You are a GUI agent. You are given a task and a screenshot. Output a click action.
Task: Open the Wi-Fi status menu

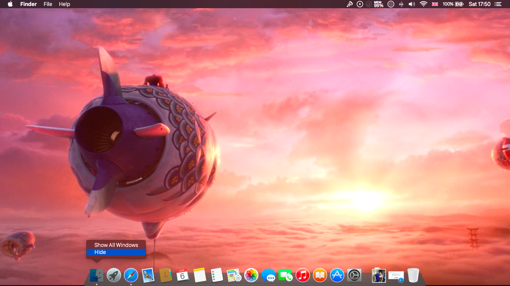tap(423, 4)
